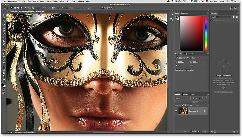Click the Create new layer button
The height and width of the screenshot is (138, 243).
pyautogui.click(x=202, y=132)
